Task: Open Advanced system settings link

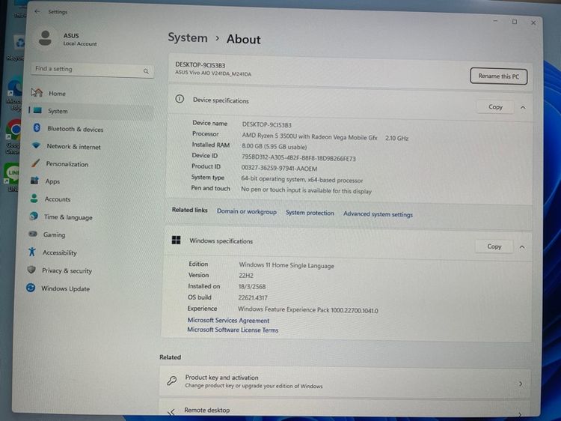Action: click(x=378, y=214)
